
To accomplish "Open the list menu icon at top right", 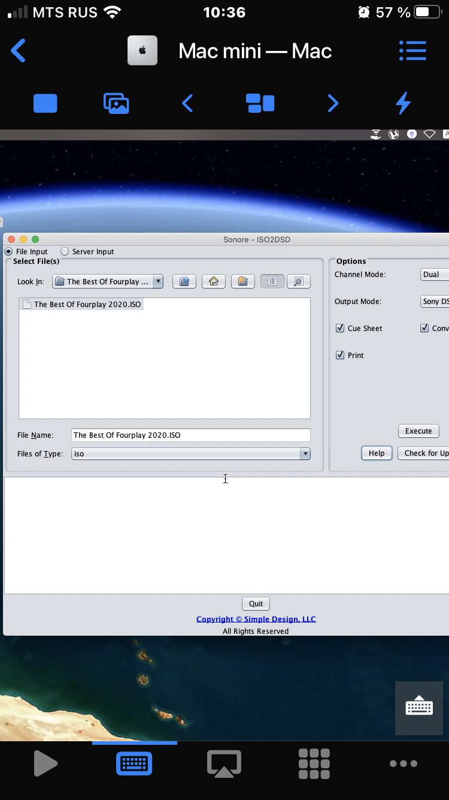I will point(412,51).
